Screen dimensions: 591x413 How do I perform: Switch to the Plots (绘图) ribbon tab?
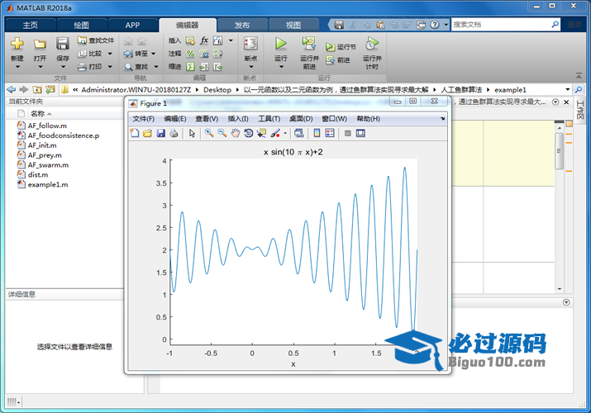coord(81,25)
